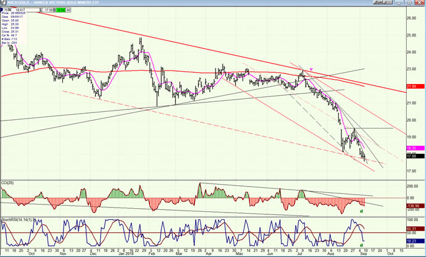Click the blue icon in the top-left data bar
This screenshot has height=257, width=426.
click(3, 10)
